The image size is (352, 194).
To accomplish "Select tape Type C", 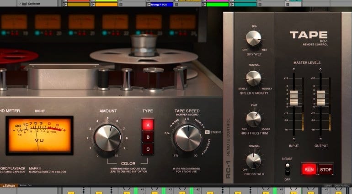I will pos(148,148).
